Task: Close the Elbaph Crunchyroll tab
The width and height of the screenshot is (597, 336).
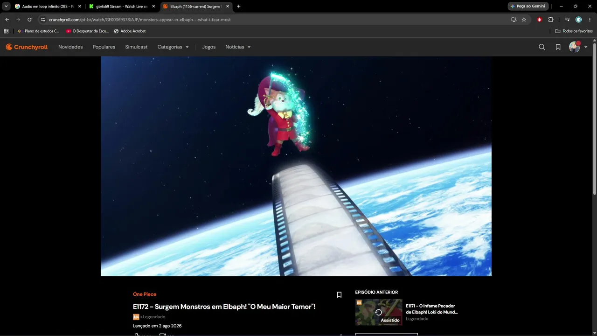Action: [x=228, y=7]
